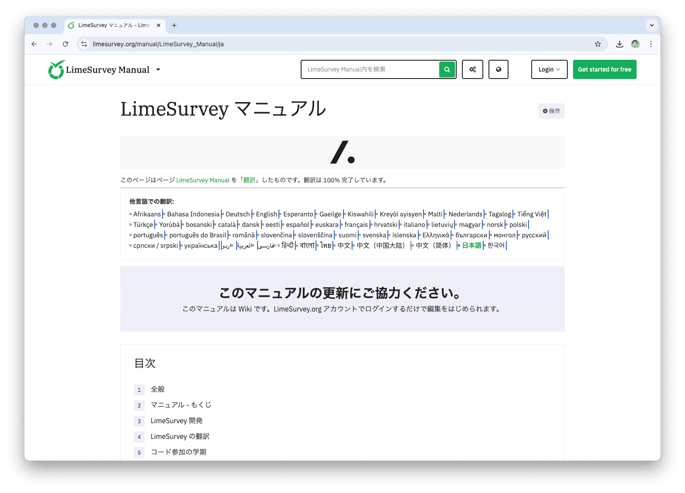Image resolution: width=685 pixels, height=493 pixels.
Task: Switch to Bahasa Indonesia translation
Action: pyautogui.click(x=193, y=214)
